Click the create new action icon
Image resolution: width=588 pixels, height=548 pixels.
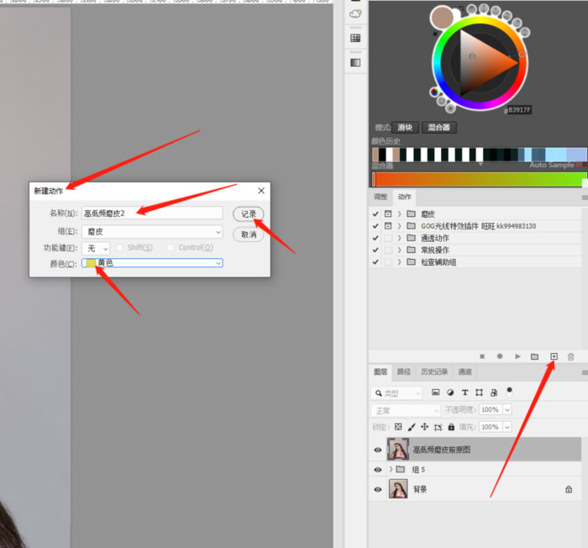click(x=554, y=356)
